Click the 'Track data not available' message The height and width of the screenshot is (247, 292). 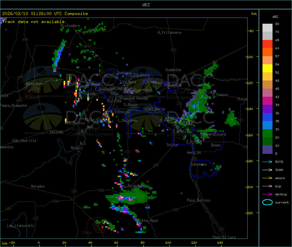click(x=33, y=22)
